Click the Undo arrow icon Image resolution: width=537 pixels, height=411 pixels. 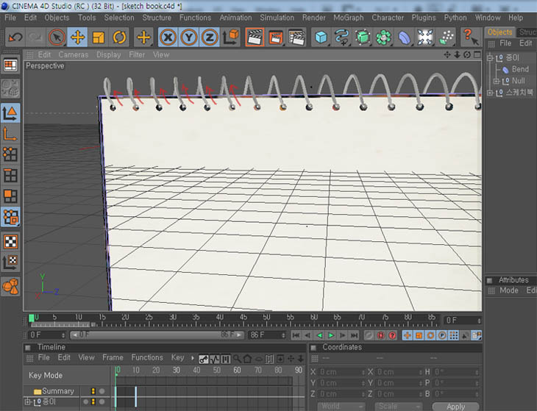tap(15, 37)
